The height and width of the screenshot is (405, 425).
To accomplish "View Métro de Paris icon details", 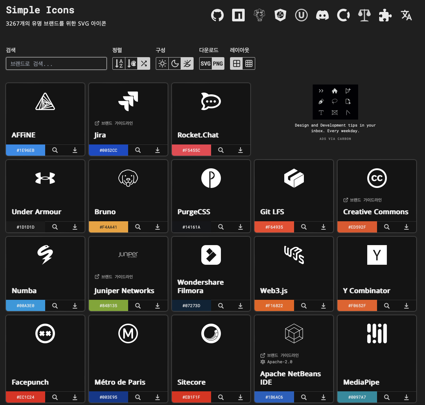I will (138, 397).
